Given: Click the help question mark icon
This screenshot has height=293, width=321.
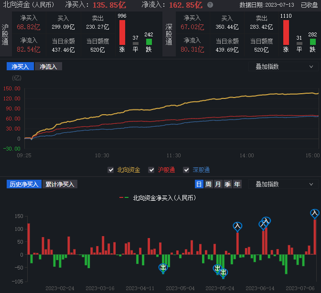Looking at the screenshot, I should [210, 5].
